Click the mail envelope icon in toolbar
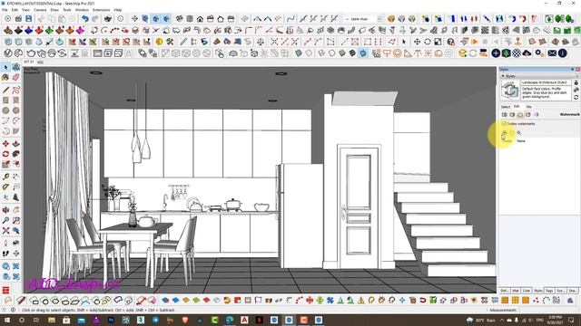Viewport: 581px width, 326px height. (x=552, y=53)
